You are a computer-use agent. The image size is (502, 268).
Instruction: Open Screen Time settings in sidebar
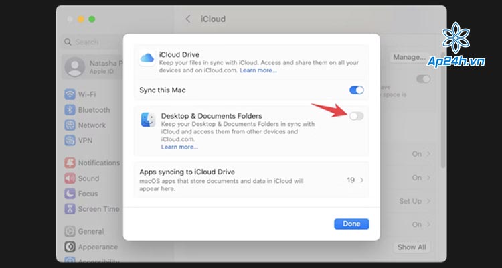92,209
